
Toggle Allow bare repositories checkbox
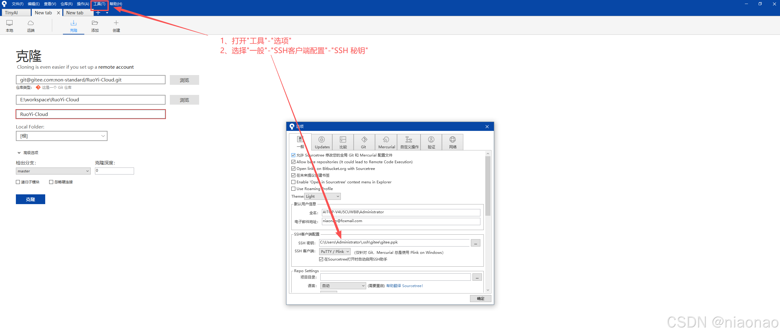click(x=293, y=162)
